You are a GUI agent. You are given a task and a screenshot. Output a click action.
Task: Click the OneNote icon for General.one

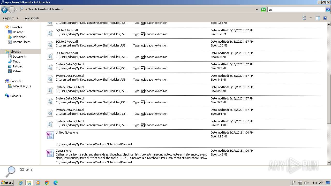[x=50, y=153]
